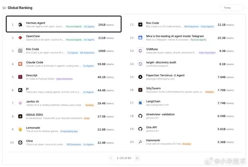Click the 291B tokens value
Screen dimensions: 248x167
pos(106,25)
